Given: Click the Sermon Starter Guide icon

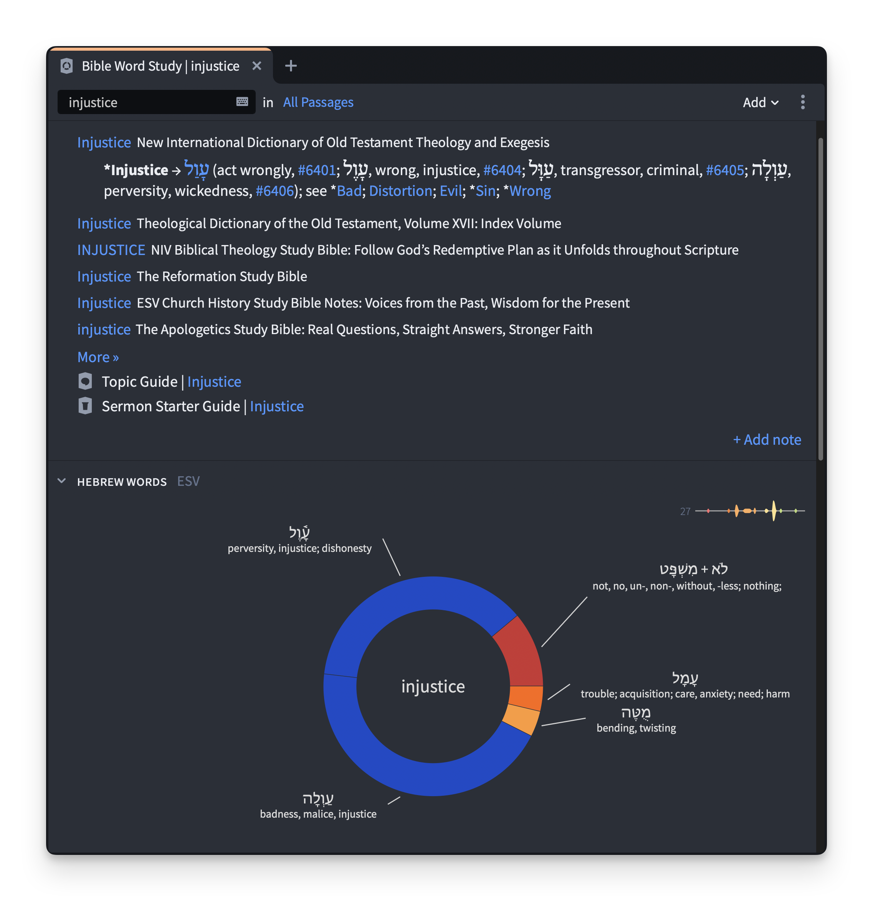Looking at the screenshot, I should (x=86, y=406).
